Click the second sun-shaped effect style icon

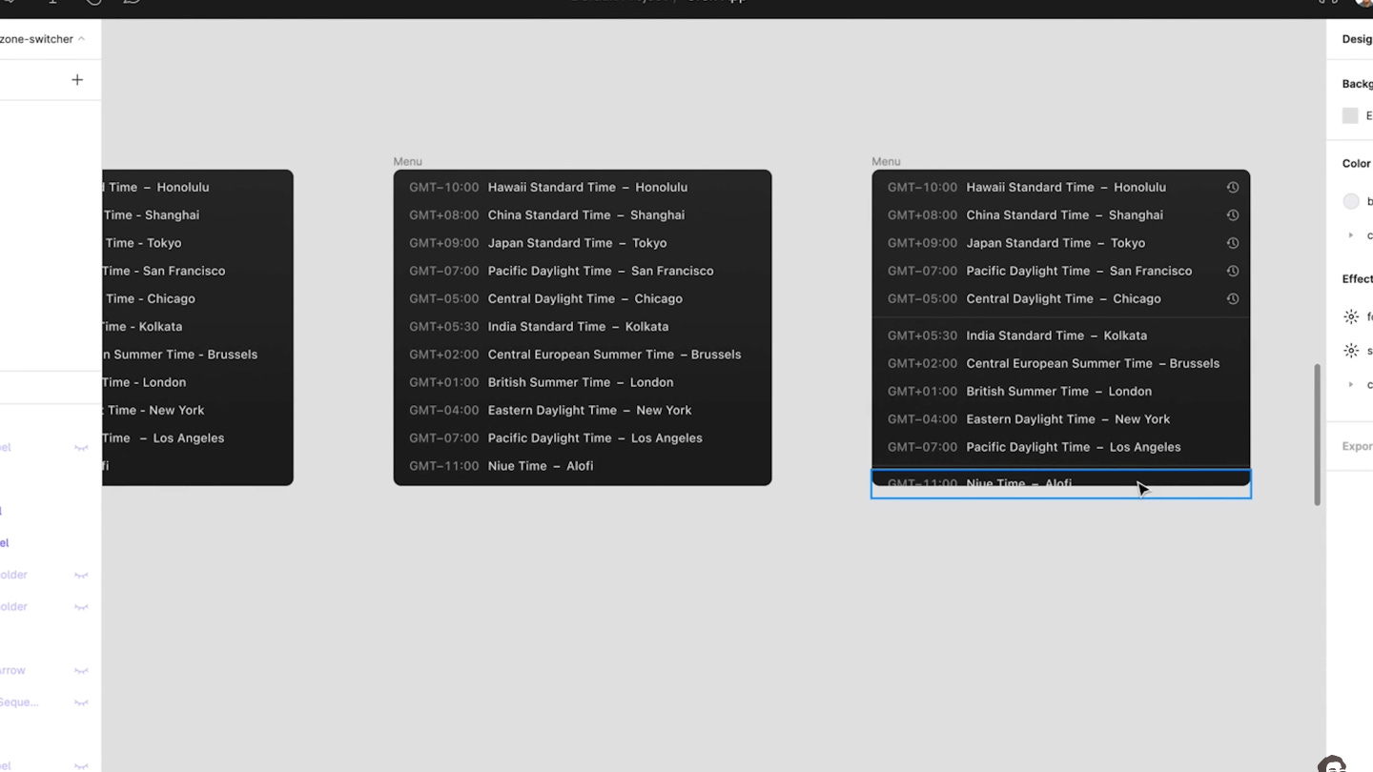[x=1351, y=351]
